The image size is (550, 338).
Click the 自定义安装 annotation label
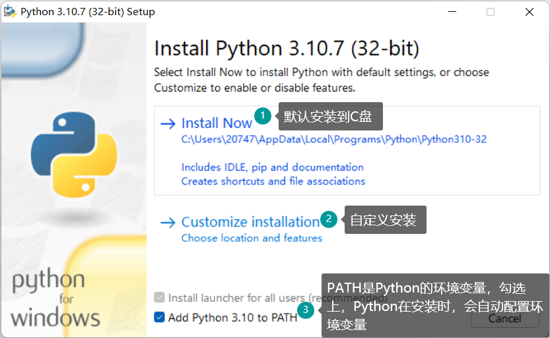pyautogui.click(x=384, y=220)
